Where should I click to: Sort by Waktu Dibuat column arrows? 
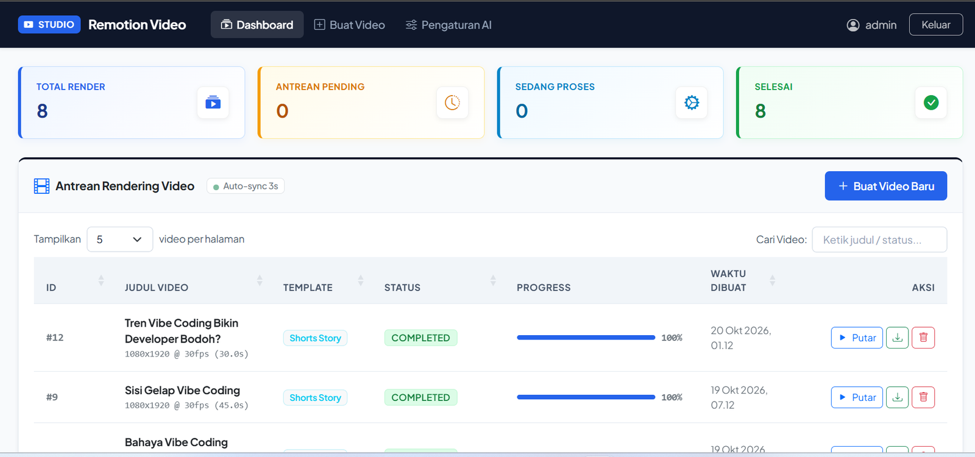point(772,280)
